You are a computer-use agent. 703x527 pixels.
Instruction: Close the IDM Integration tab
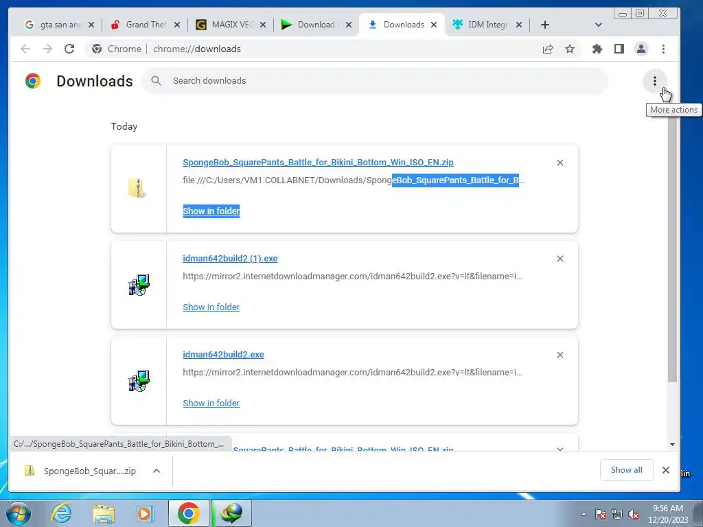pyautogui.click(x=519, y=25)
